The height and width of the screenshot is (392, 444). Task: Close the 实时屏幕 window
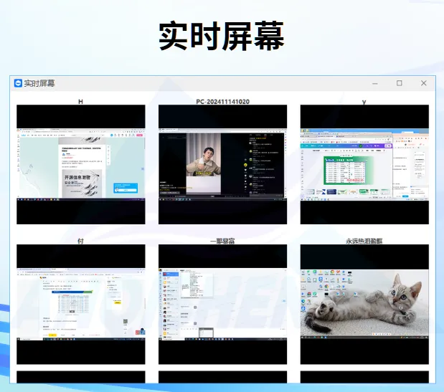click(x=424, y=83)
